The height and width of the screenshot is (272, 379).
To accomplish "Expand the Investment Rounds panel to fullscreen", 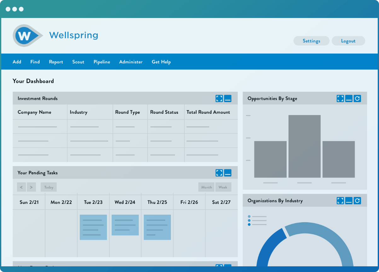I will 219,98.
